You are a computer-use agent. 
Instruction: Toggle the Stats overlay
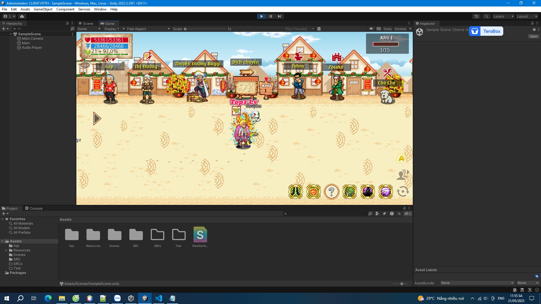pos(387,29)
